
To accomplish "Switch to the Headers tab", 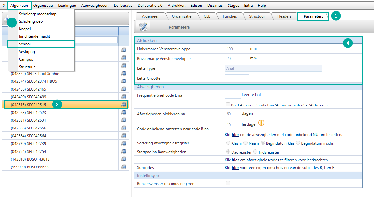I will pos(284,16).
